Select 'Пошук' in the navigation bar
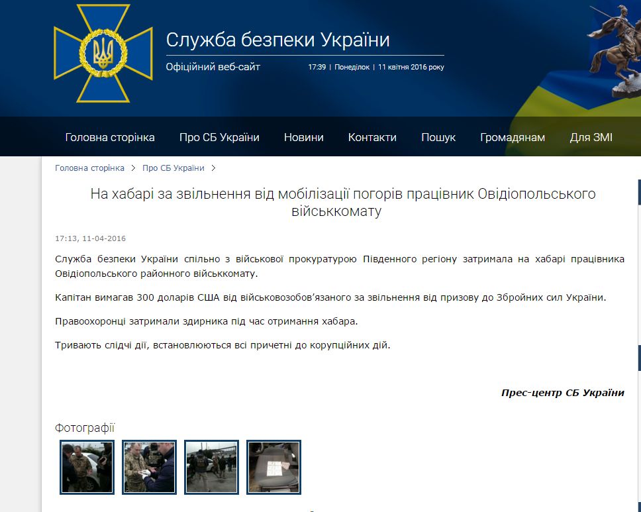Viewport: 641px width, 512px height. point(438,137)
